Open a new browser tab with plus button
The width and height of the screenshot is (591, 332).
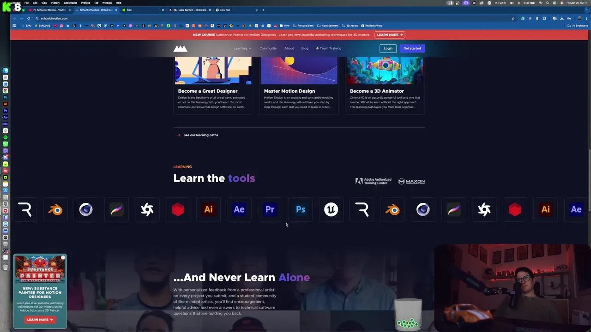264,10
